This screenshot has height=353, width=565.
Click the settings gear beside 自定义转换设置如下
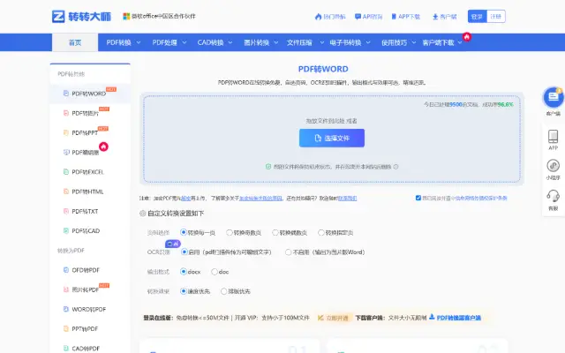(143, 214)
